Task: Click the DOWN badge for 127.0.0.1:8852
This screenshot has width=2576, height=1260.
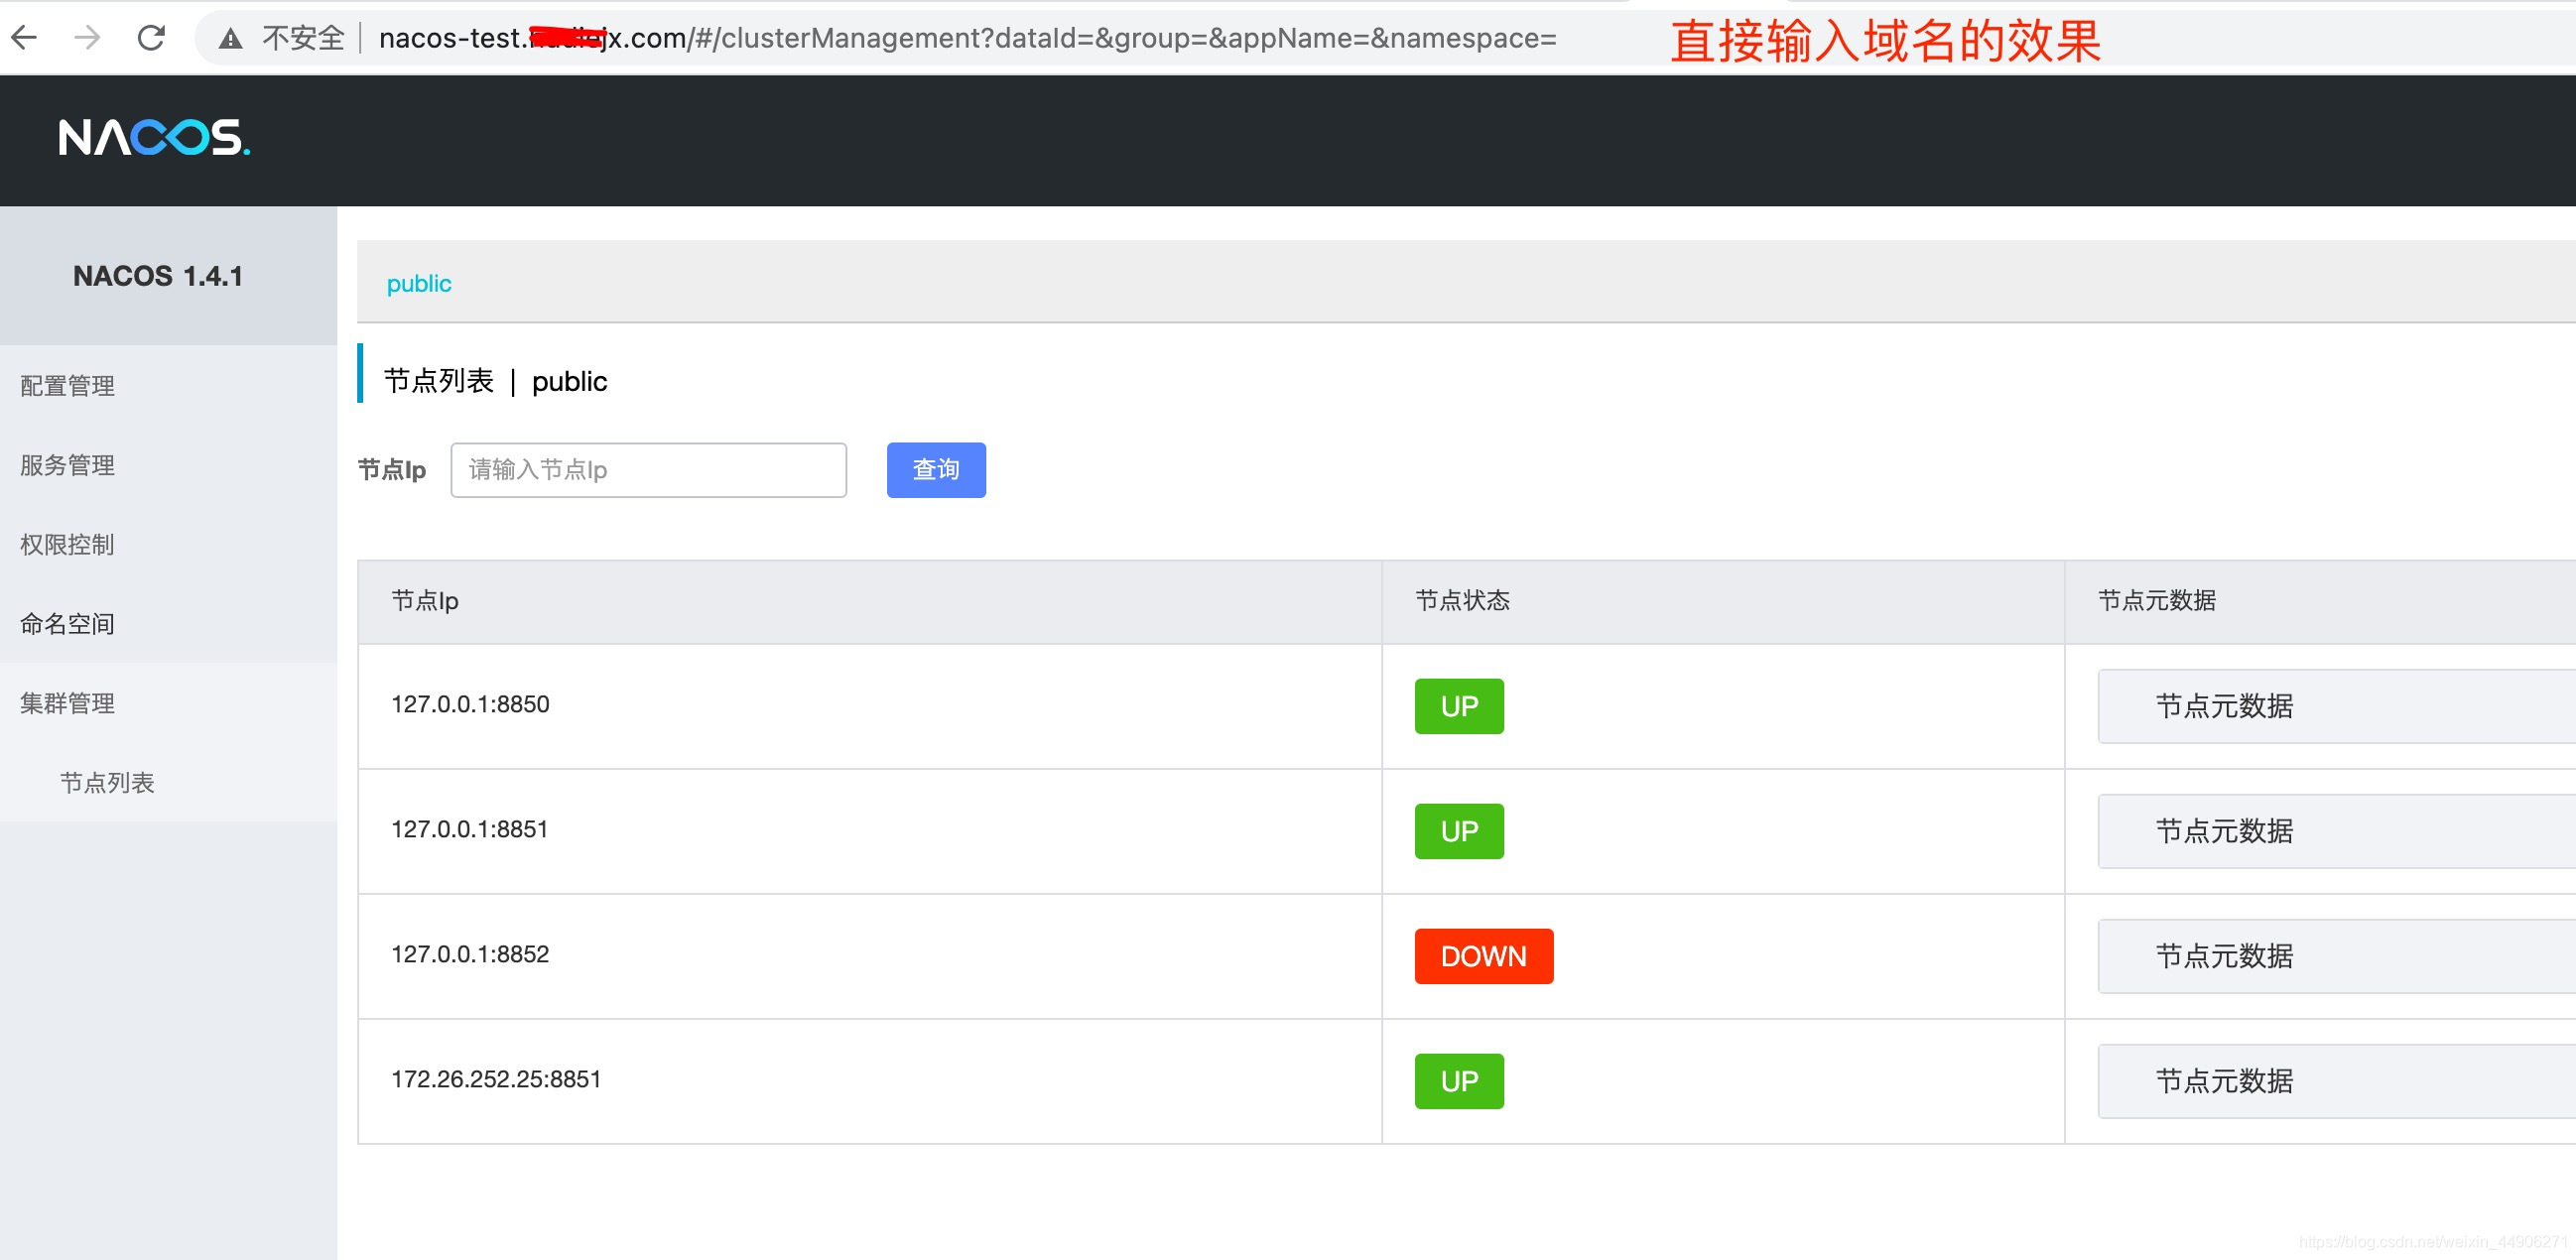Action: pyautogui.click(x=1483, y=956)
